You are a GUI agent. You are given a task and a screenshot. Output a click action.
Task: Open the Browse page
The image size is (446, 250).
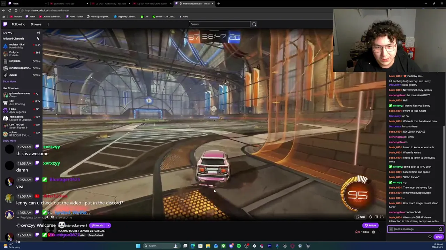36,24
